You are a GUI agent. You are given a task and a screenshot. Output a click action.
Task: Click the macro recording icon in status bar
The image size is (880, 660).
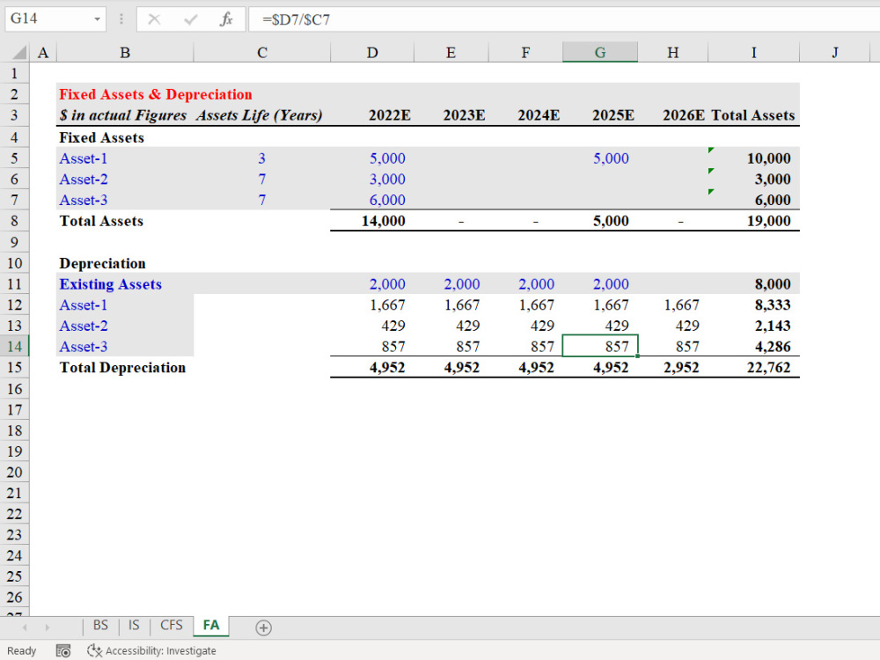[x=61, y=650]
